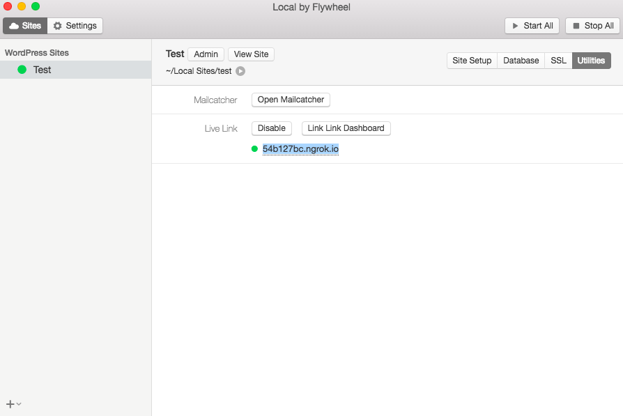Image resolution: width=623 pixels, height=416 pixels.
Task: Click the green live link status dot
Action: (254, 149)
